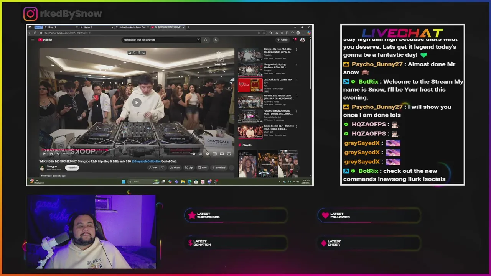Image resolution: width=491 pixels, height=276 pixels.
Task: Switch the player to miniplayer mode
Action: (215, 154)
